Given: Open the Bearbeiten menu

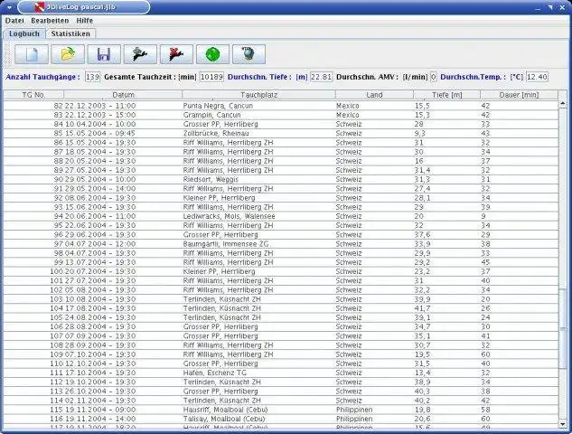Looking at the screenshot, I should tap(50, 21).
